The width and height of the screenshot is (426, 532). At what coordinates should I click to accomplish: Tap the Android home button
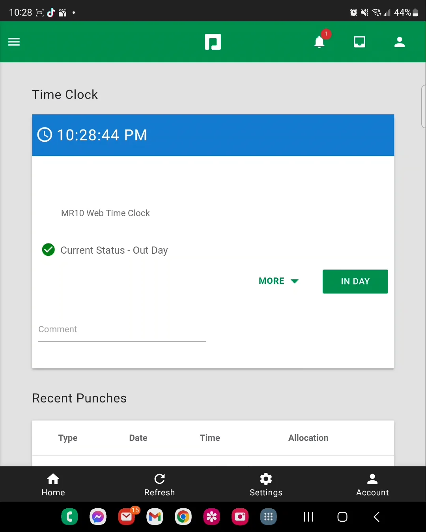(x=342, y=517)
